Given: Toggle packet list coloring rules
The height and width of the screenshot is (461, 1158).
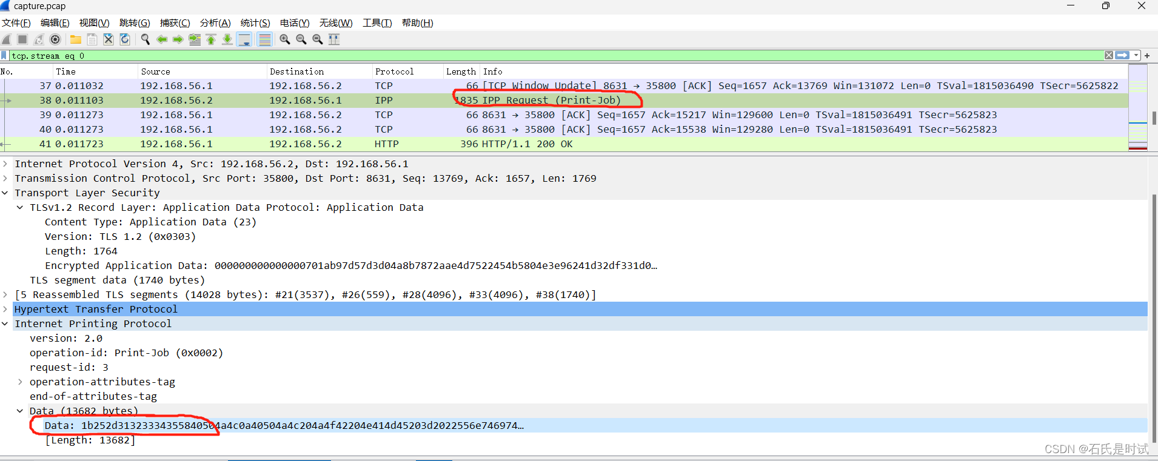Looking at the screenshot, I should 265,39.
